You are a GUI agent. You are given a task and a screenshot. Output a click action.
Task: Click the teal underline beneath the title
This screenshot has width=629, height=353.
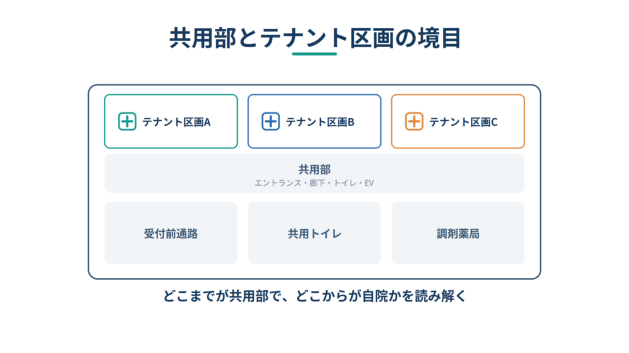tap(314, 54)
